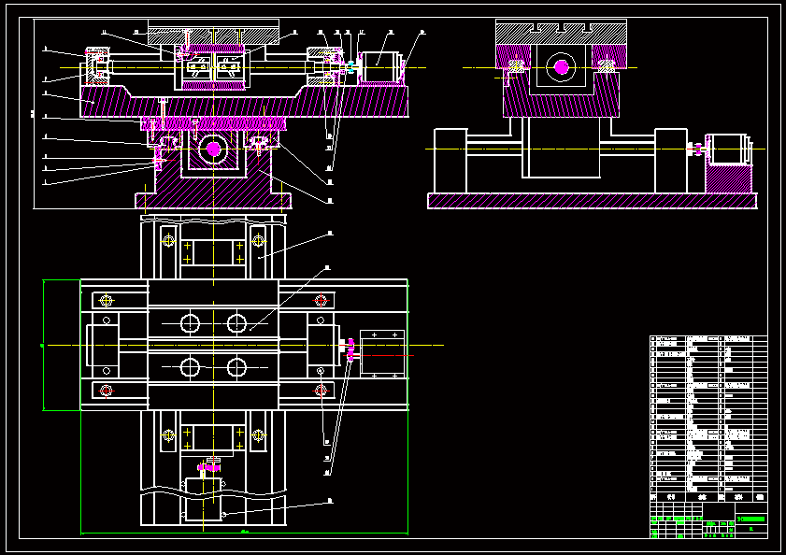Select the central nut housing in the side view
This screenshot has height=555, width=786.
coord(561,147)
